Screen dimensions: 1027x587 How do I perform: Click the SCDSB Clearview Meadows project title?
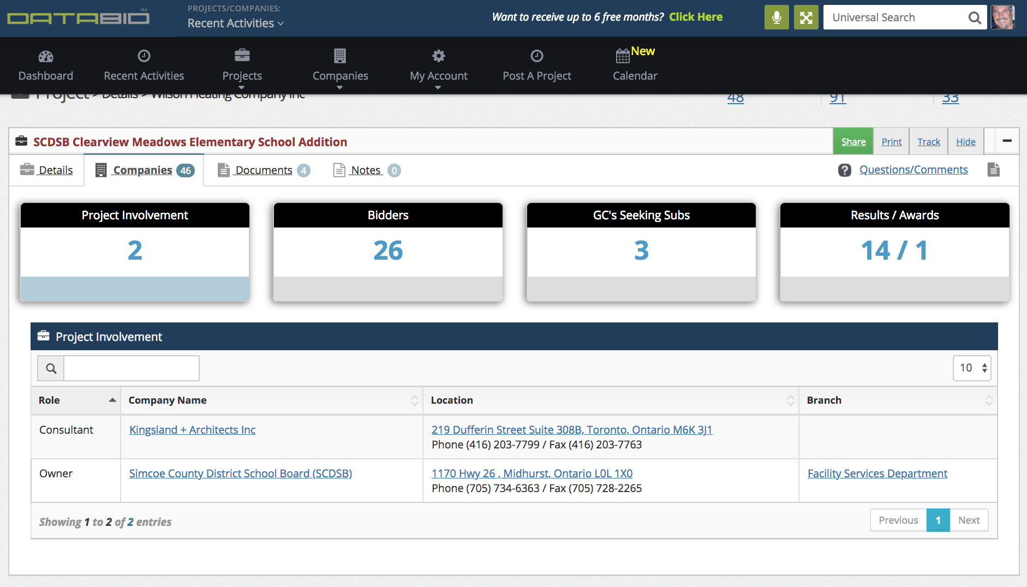click(x=190, y=142)
